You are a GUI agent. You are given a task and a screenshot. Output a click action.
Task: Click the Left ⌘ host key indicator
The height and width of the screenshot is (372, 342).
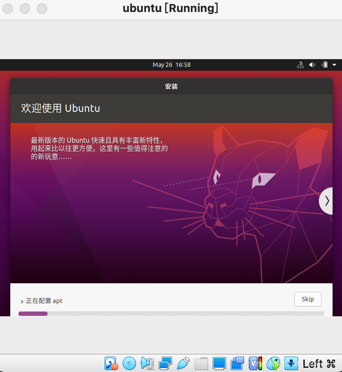(319, 363)
